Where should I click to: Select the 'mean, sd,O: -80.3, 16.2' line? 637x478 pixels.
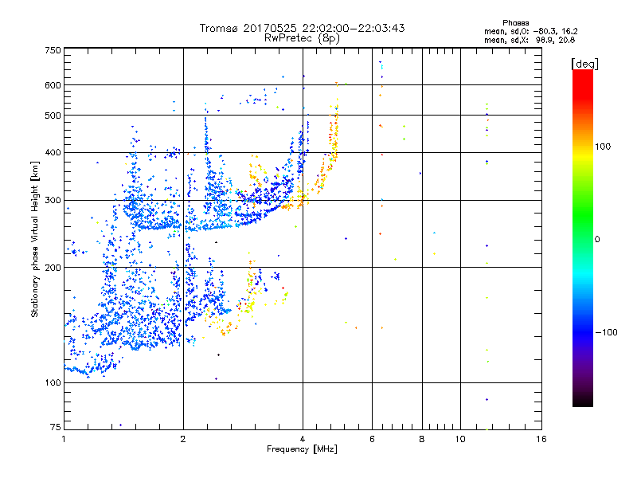(x=530, y=31)
